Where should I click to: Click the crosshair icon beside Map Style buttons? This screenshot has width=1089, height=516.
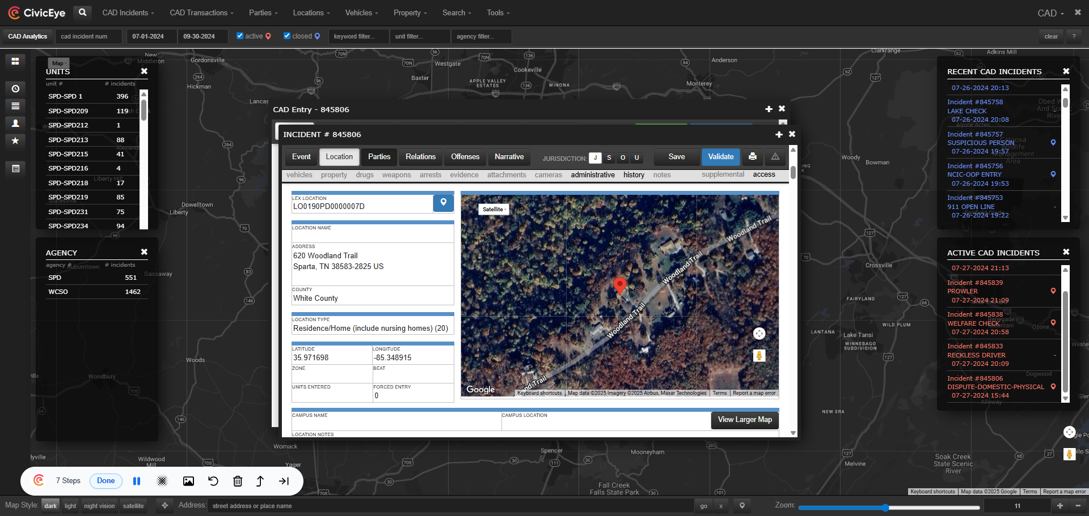pos(165,505)
